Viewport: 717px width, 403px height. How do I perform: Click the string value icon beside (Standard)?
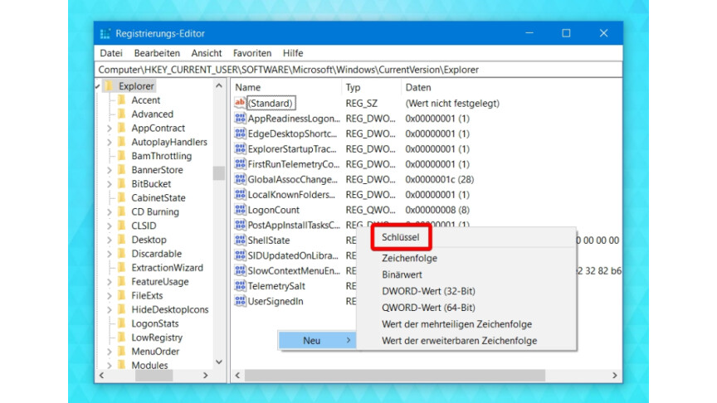click(240, 103)
